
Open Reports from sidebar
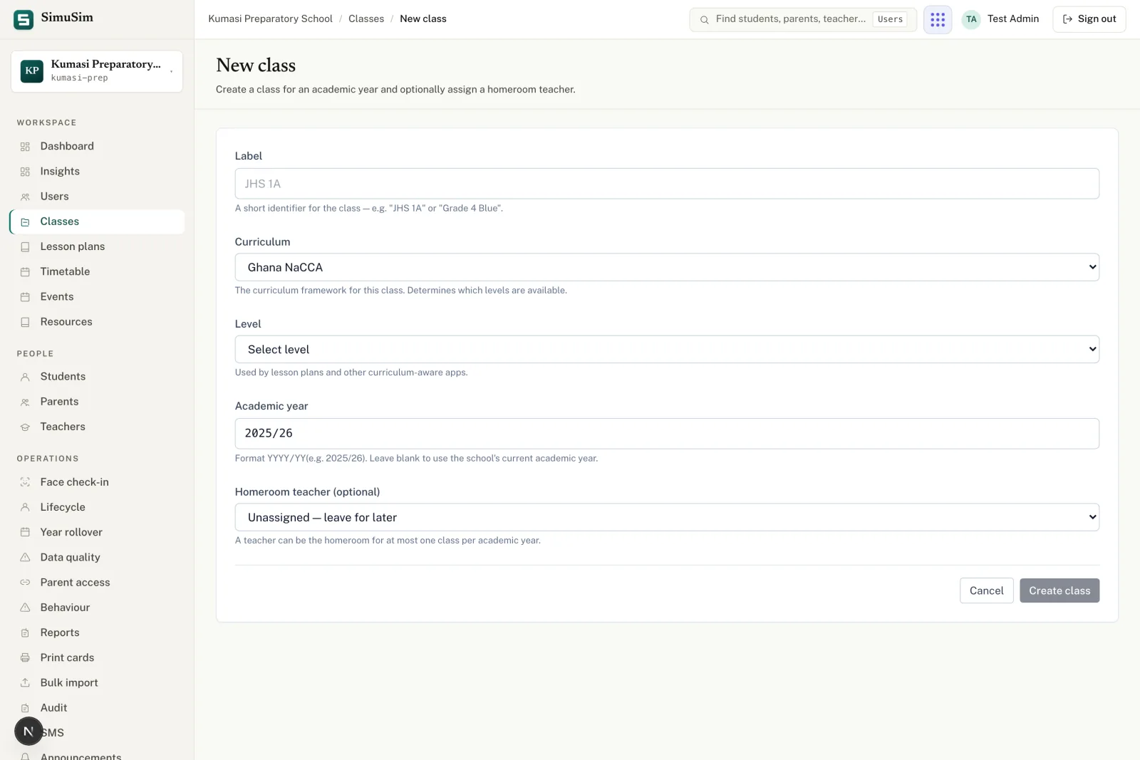(97, 633)
